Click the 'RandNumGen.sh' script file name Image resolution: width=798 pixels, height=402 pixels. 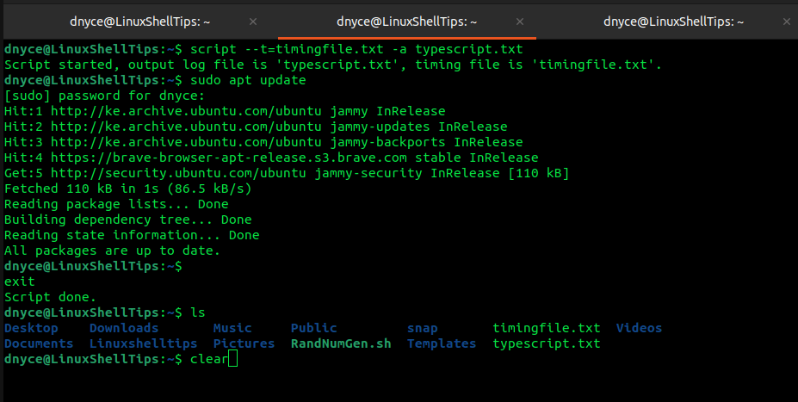341,343
